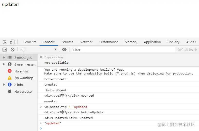Expand the 8 info group
This screenshot has width=199, height=131.
tap(4, 85)
